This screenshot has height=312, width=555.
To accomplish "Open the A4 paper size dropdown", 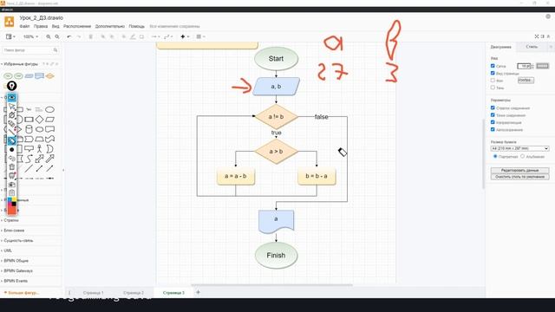I will coord(519,148).
